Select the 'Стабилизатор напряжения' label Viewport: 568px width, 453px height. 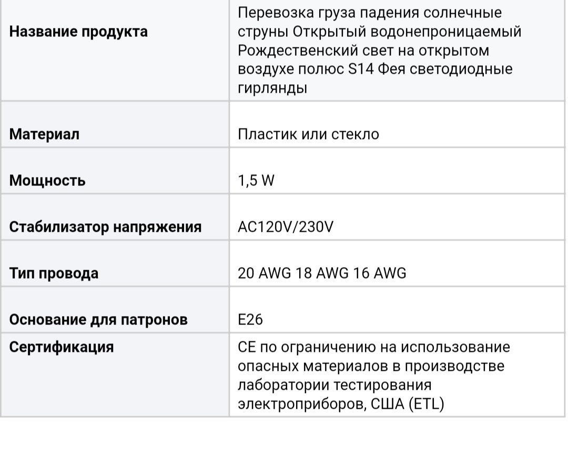106,227
